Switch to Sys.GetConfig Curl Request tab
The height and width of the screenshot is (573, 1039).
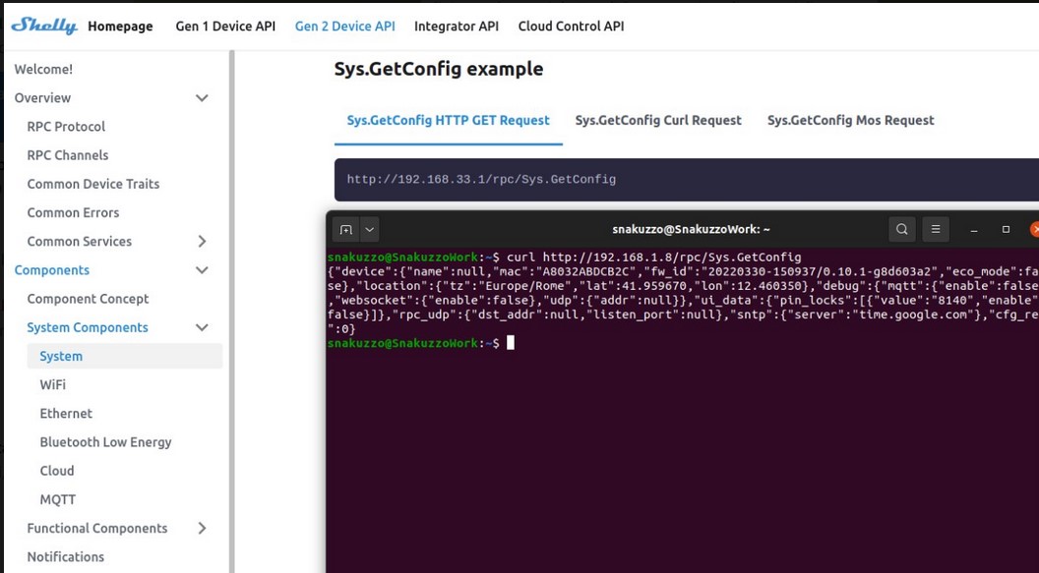(x=658, y=120)
